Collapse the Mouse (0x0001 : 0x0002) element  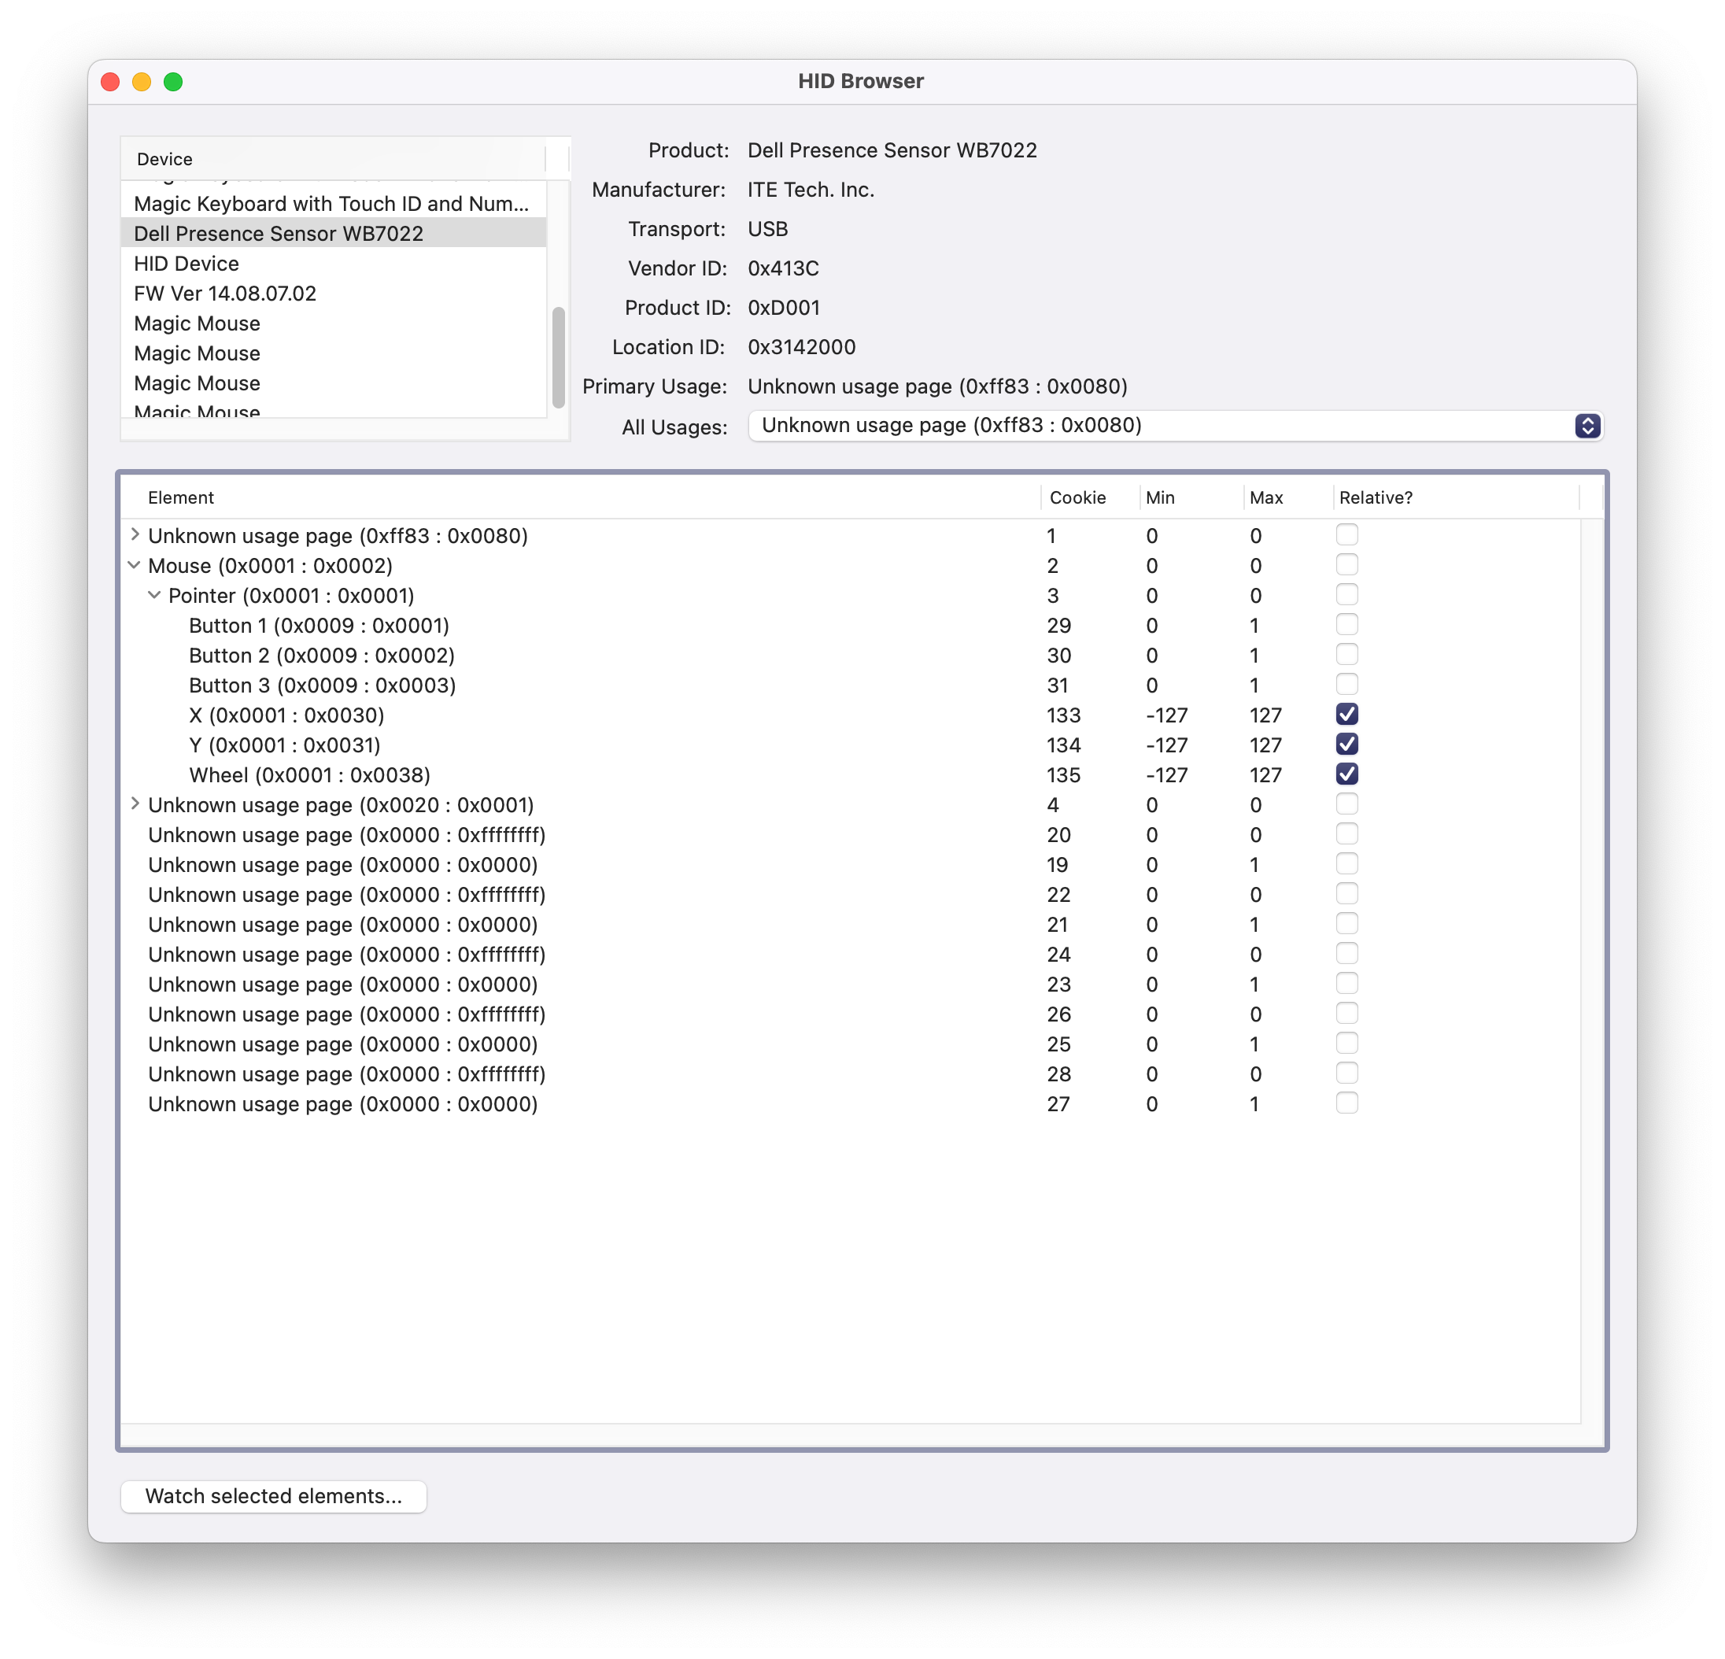(x=135, y=565)
